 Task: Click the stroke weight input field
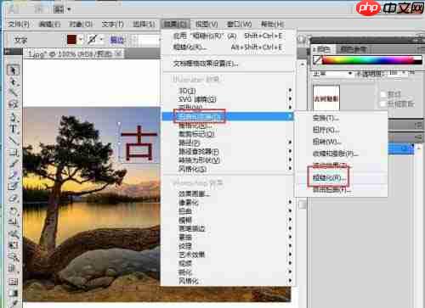(x=149, y=40)
